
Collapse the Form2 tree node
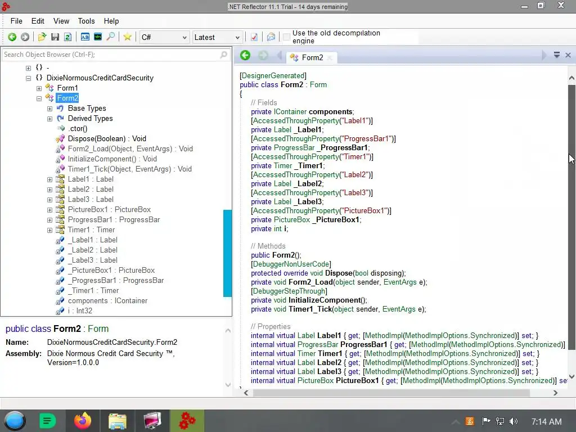click(x=39, y=98)
